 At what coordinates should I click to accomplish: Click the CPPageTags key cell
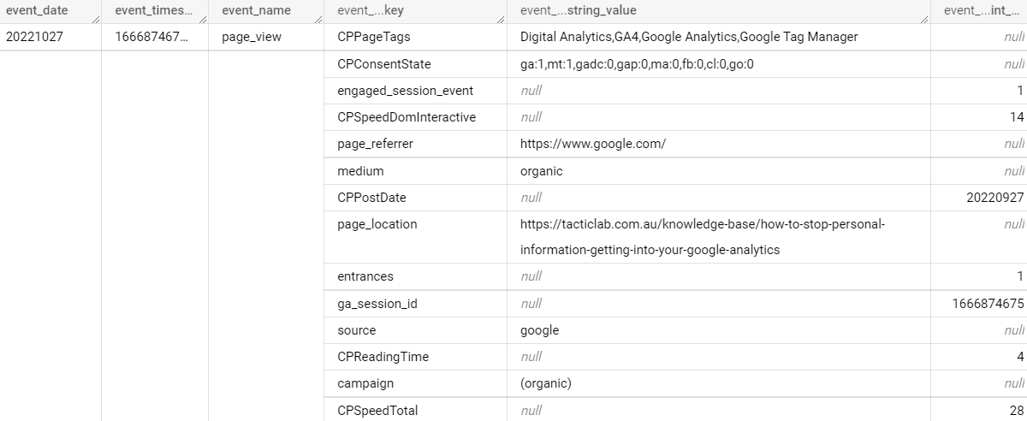(x=375, y=37)
